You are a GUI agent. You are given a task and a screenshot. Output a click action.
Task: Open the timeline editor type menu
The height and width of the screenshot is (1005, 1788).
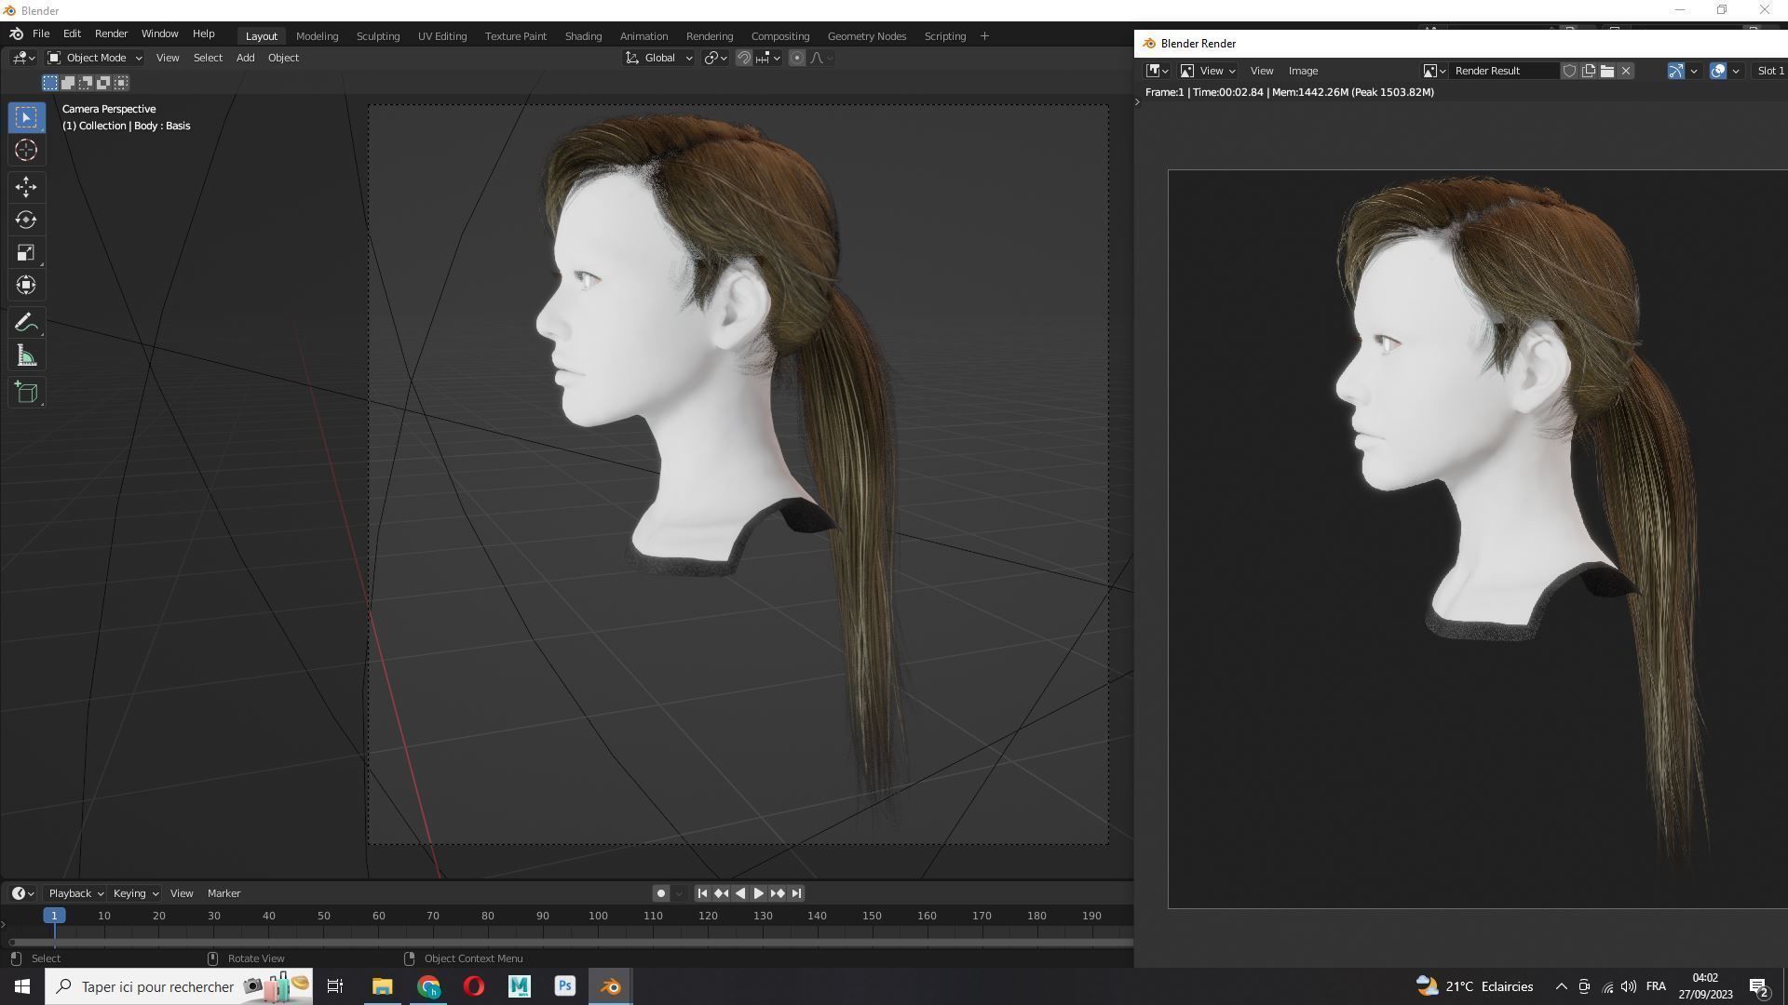pyautogui.click(x=23, y=893)
